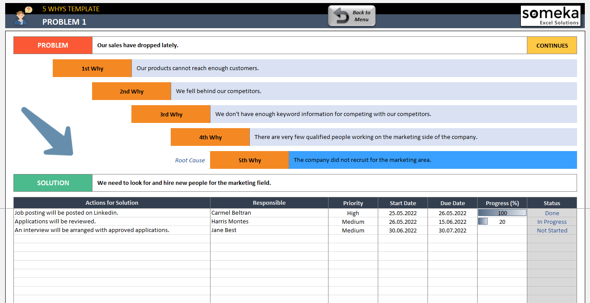Click the 100 percent progress bar
This screenshot has width=590, height=303.
tap(502, 213)
